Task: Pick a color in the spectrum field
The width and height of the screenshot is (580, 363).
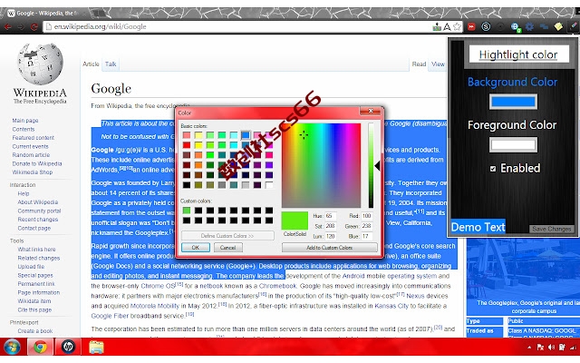Action: tap(321, 165)
